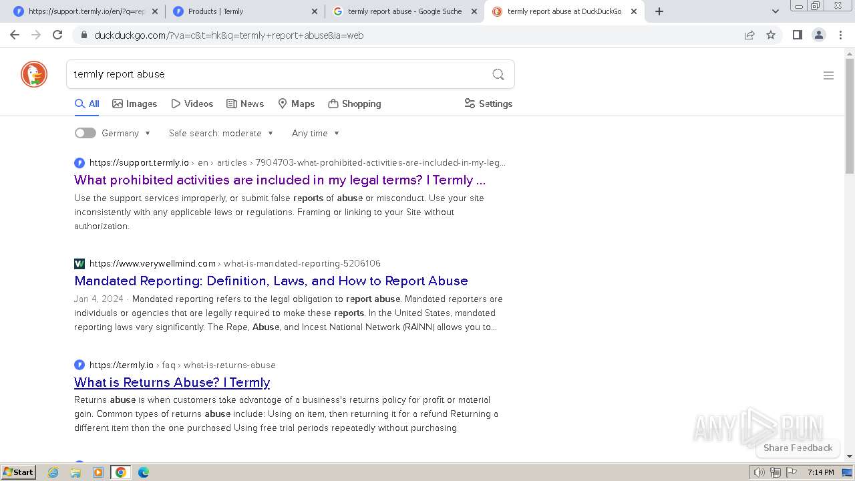View site info lock icon

tap(83, 35)
